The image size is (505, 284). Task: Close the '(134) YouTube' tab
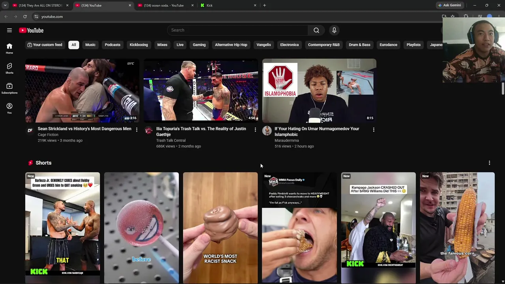pyautogui.click(x=130, y=6)
